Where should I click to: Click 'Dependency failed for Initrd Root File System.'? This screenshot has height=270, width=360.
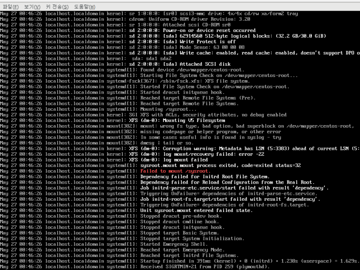pyautogui.click(x=205, y=177)
